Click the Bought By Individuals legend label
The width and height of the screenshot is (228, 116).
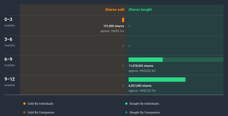point(144,104)
